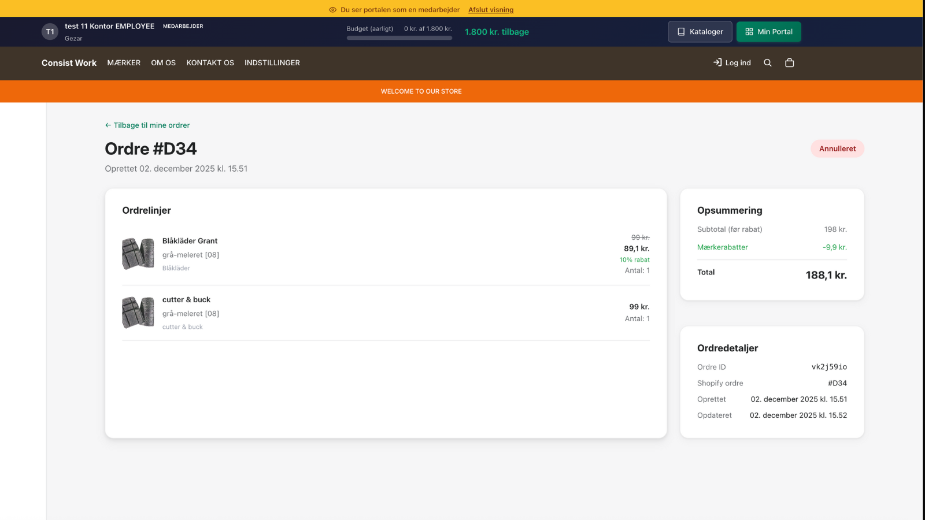Open Min Portal
The width and height of the screenshot is (925, 520).
(769, 32)
